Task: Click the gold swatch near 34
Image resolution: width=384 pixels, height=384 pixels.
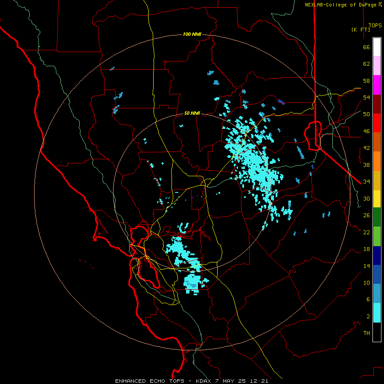Action: point(377,181)
